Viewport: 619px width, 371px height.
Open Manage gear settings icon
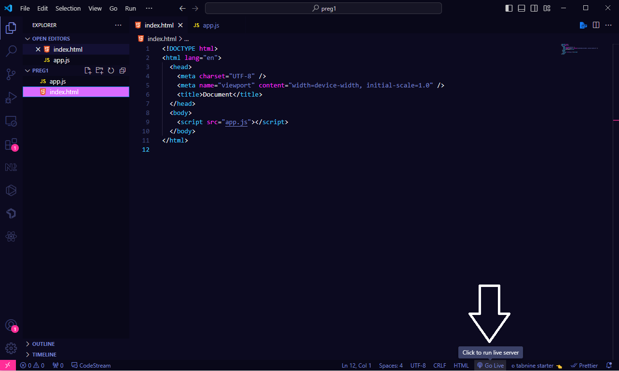pyautogui.click(x=11, y=348)
